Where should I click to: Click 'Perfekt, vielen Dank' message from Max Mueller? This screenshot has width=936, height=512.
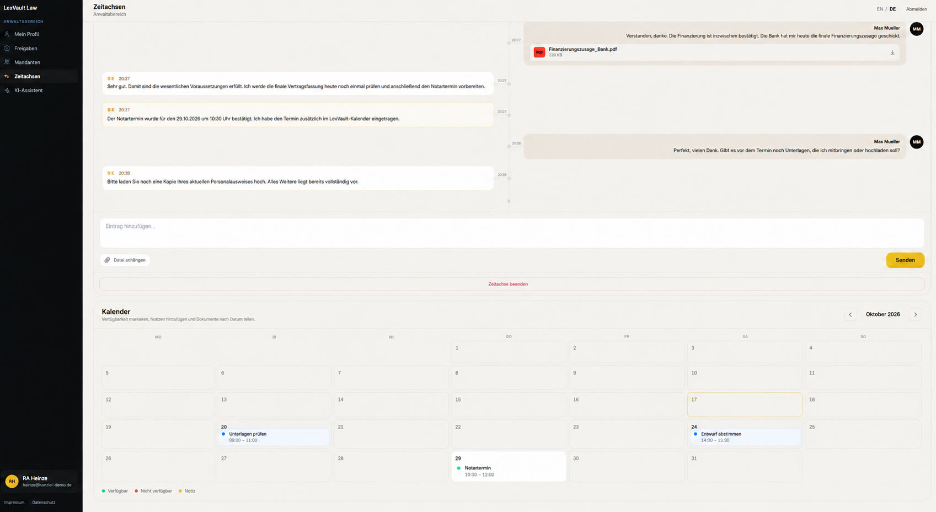pyautogui.click(x=714, y=146)
